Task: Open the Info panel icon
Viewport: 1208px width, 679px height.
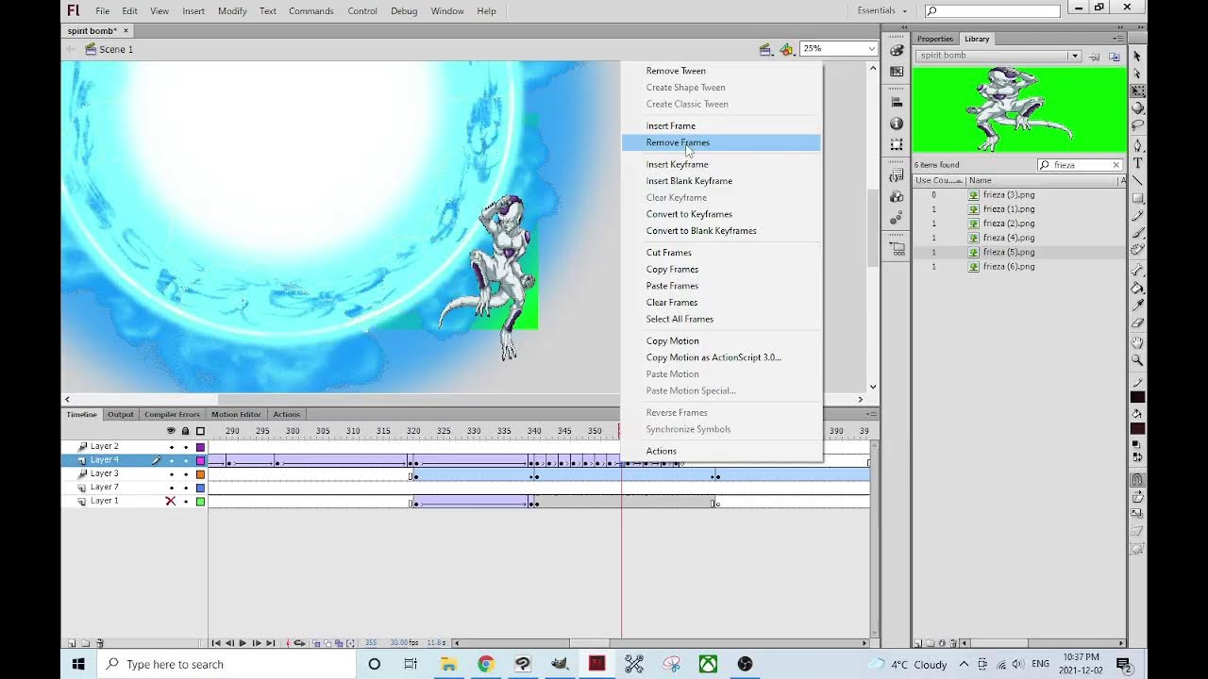Action: (x=897, y=124)
